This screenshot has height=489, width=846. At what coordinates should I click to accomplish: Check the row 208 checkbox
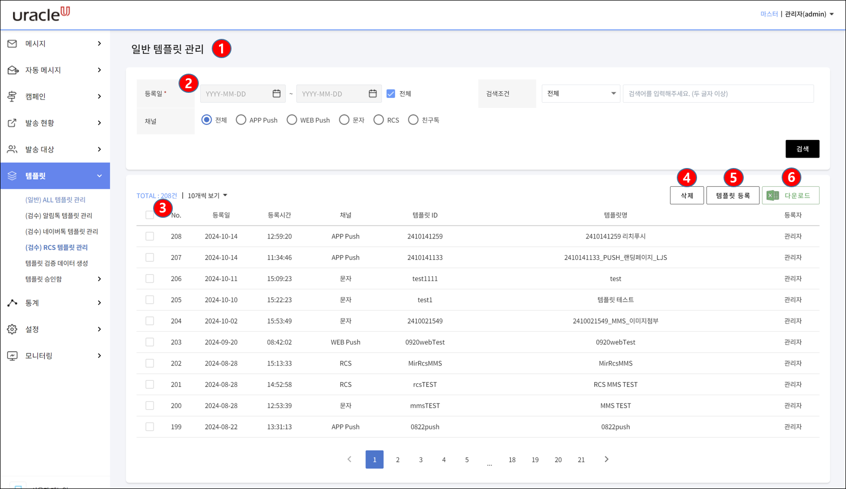point(149,236)
